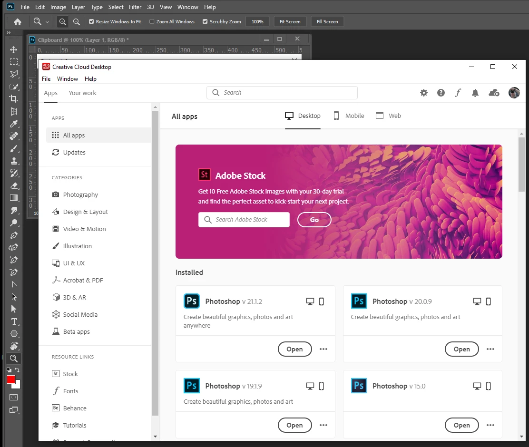The width and height of the screenshot is (529, 447).
Task: Toggle Quick Mask mode
Action: point(13,398)
